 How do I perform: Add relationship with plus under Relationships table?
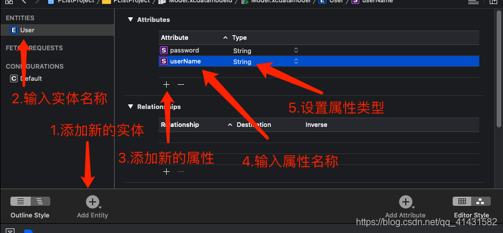[x=166, y=172]
